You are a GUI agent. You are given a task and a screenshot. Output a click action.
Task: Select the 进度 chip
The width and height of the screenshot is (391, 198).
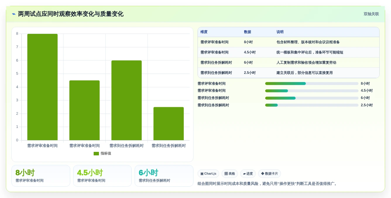pos(248,174)
